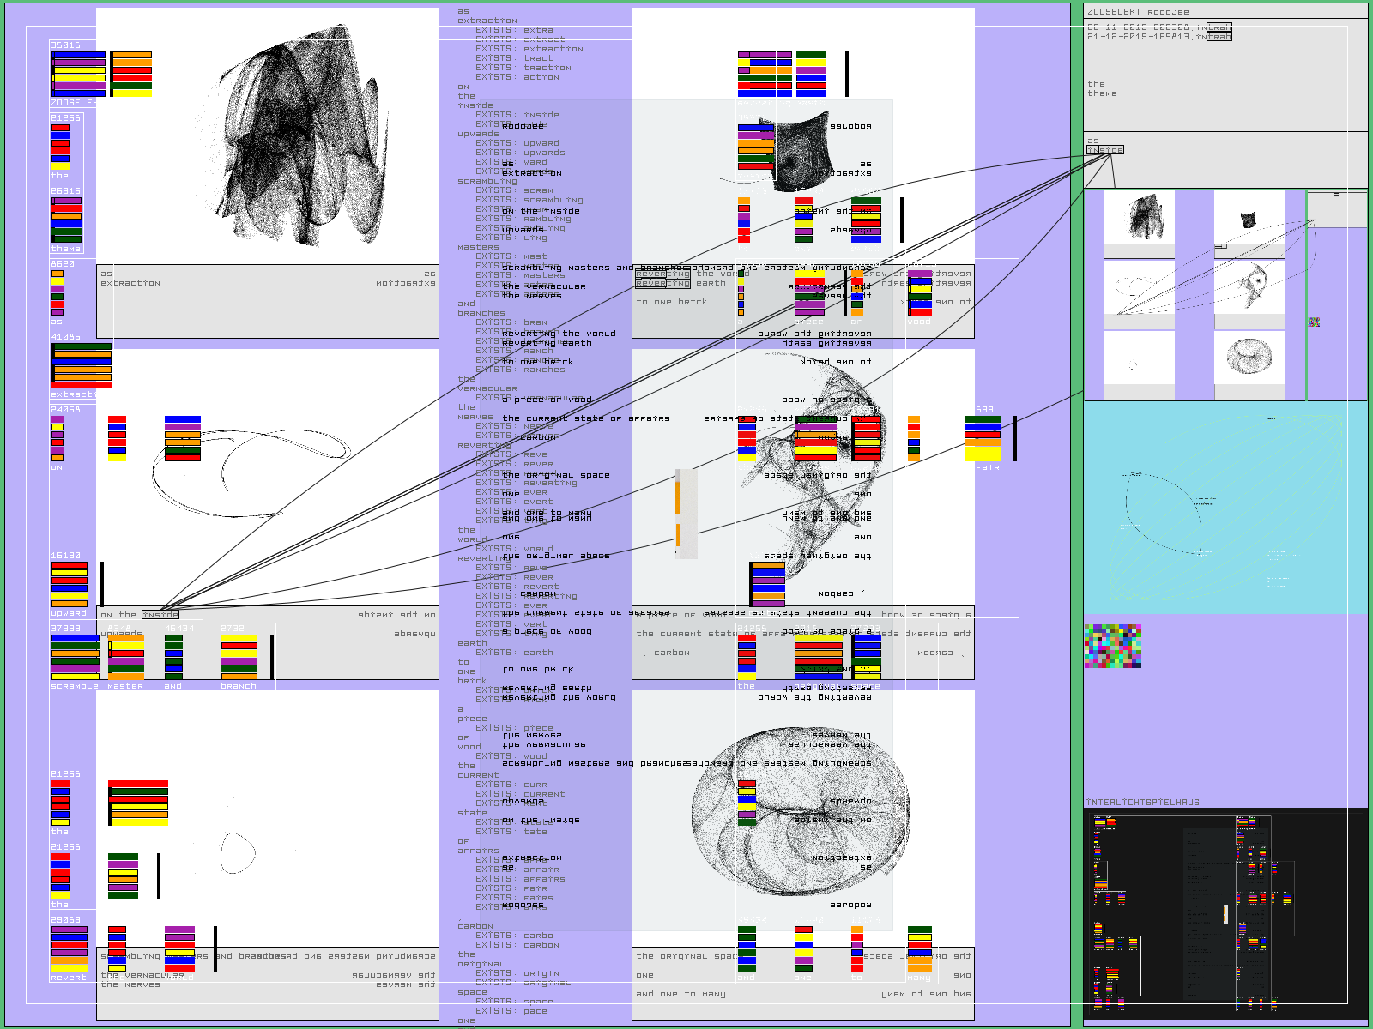Open the torus-shaped thumbnail in the right panel

point(1249,356)
